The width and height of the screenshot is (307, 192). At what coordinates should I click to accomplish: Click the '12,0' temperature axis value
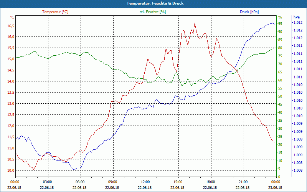(x=11, y=126)
